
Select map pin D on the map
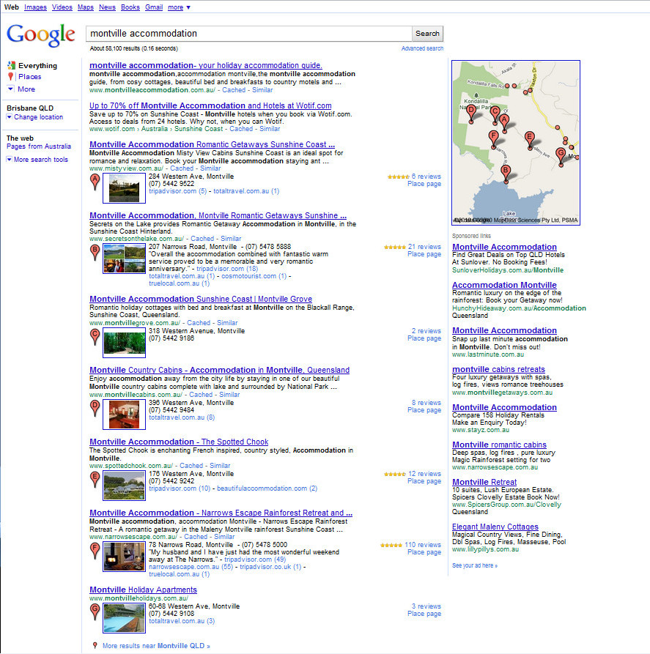(471, 114)
